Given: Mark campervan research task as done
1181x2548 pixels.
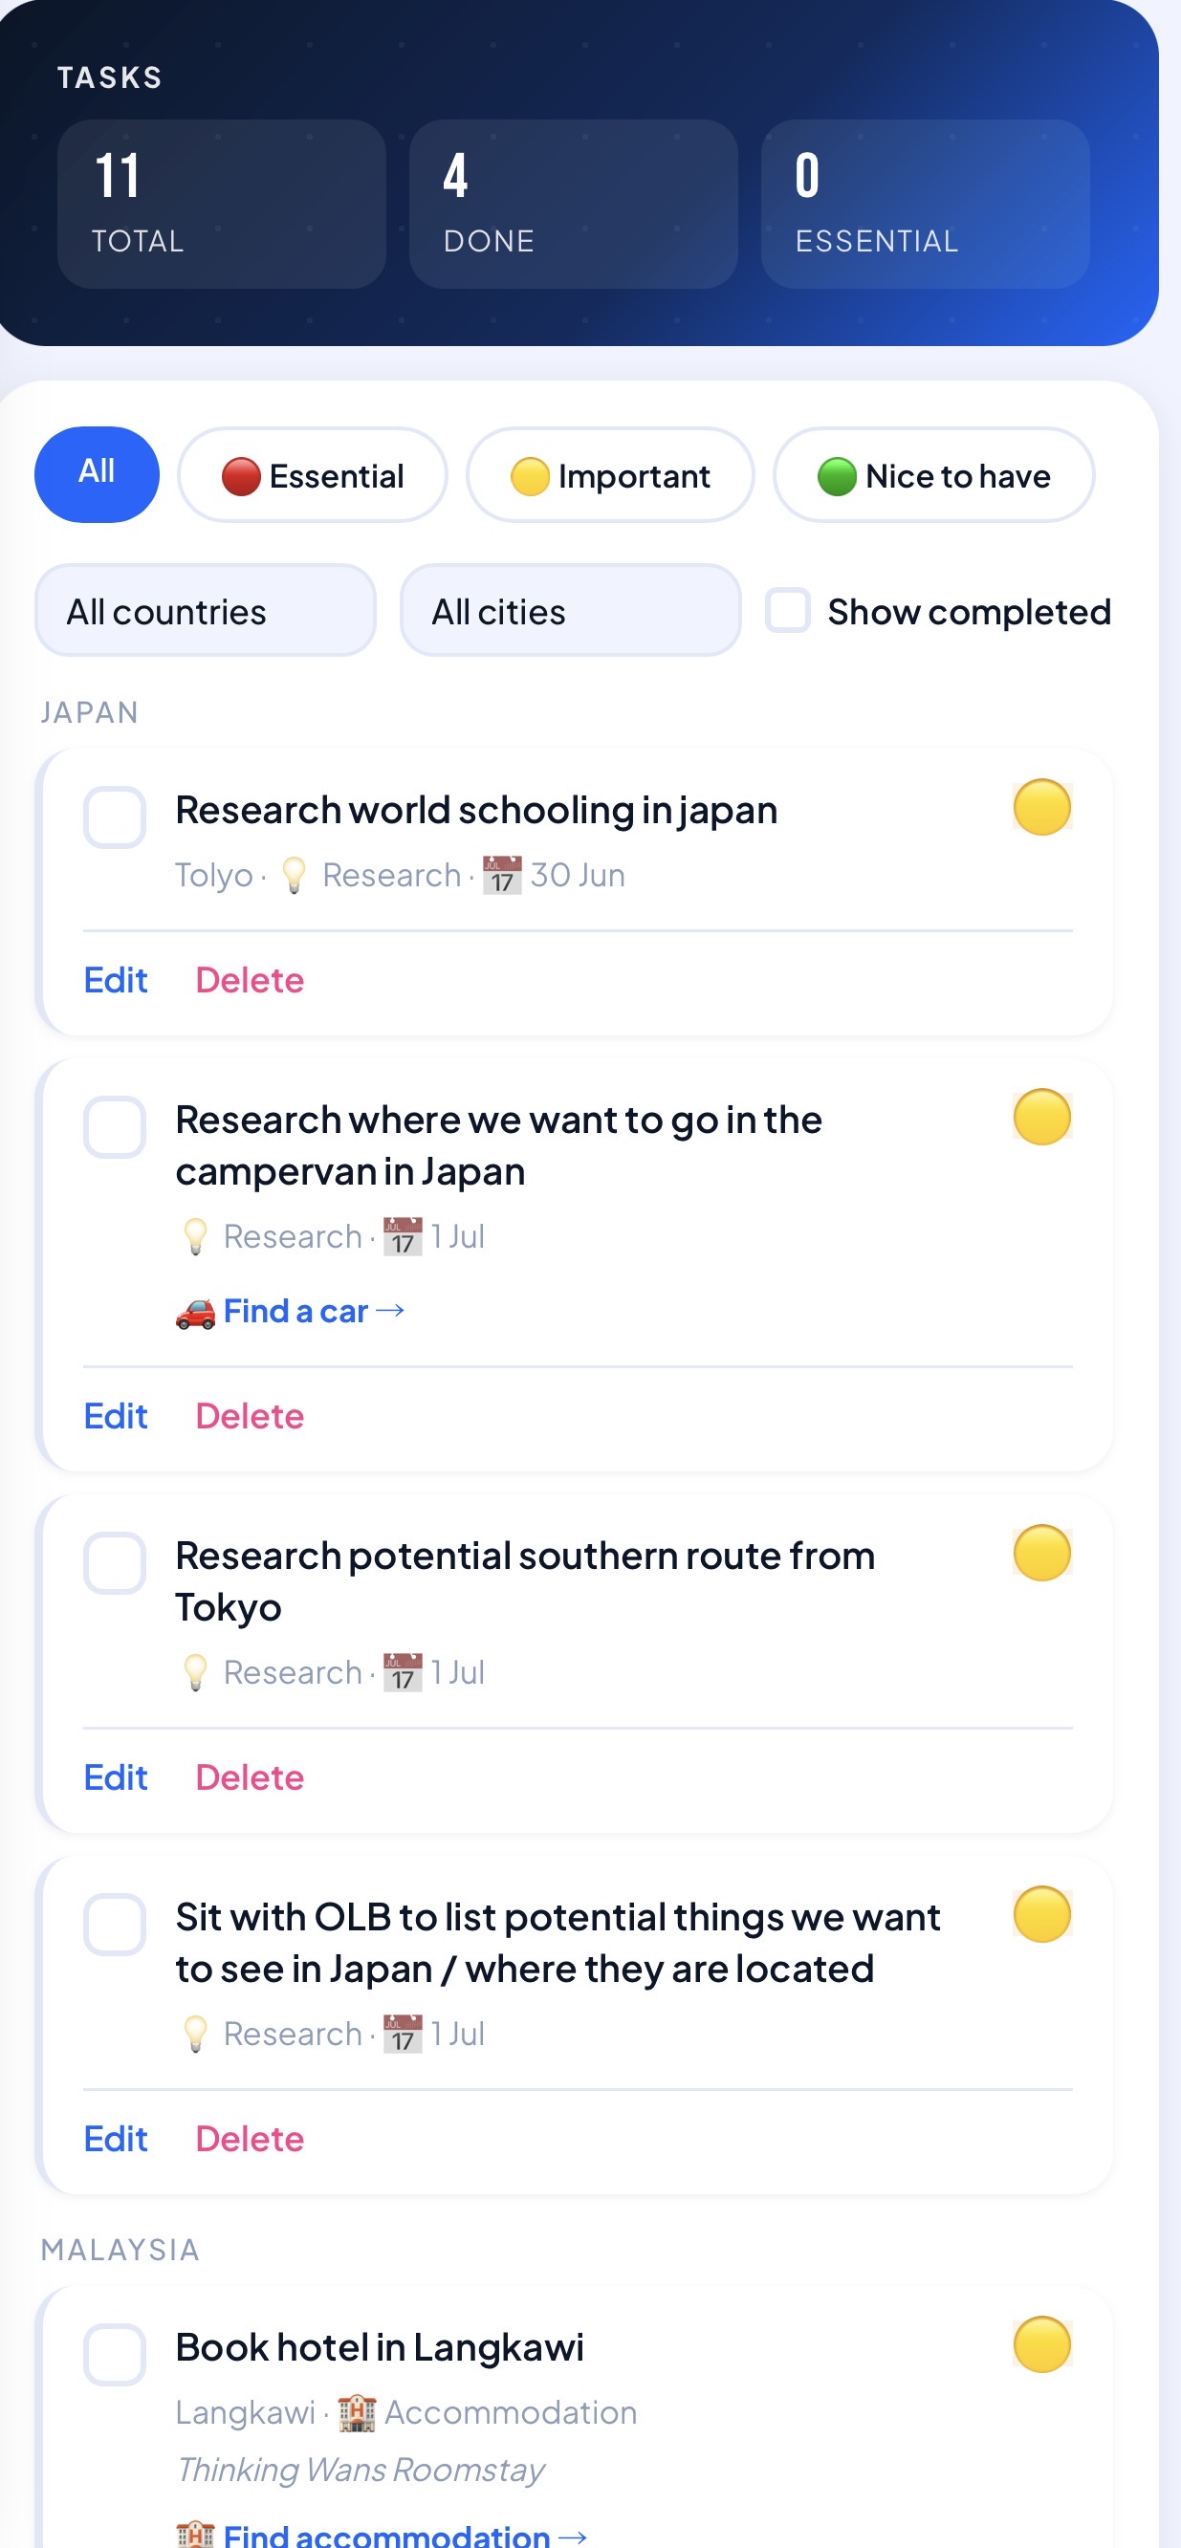Looking at the screenshot, I should (115, 1126).
